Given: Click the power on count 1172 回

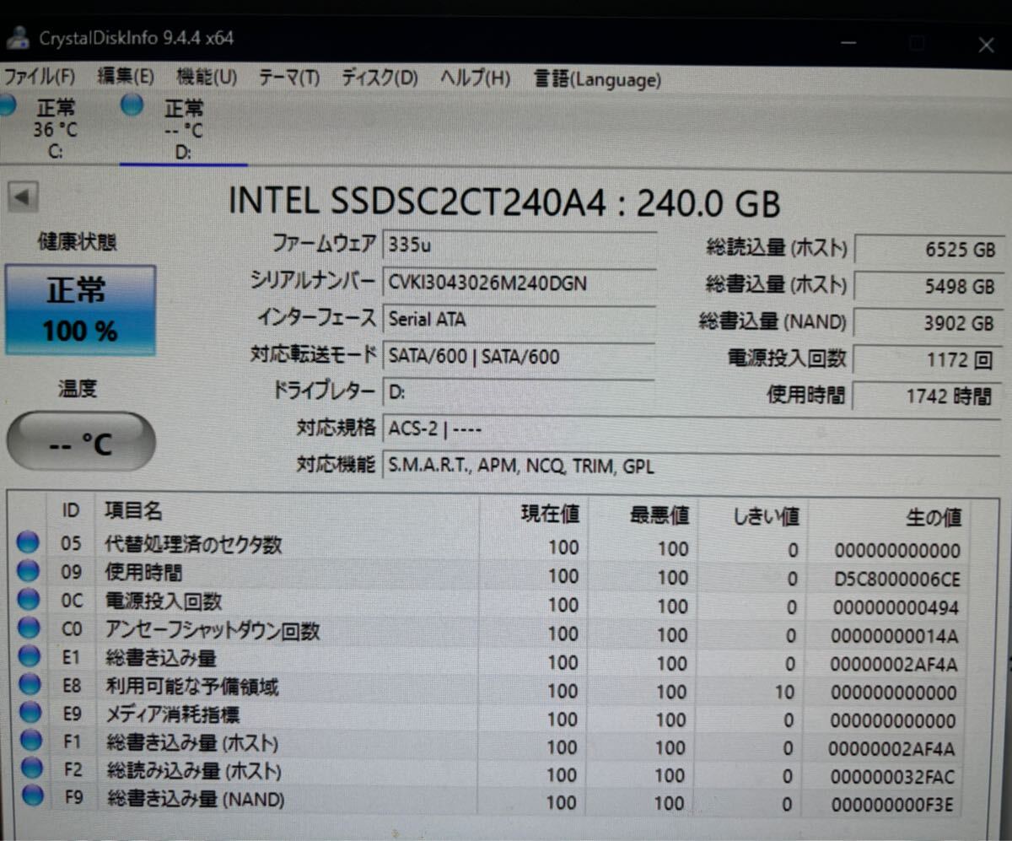Looking at the screenshot, I should click(928, 360).
